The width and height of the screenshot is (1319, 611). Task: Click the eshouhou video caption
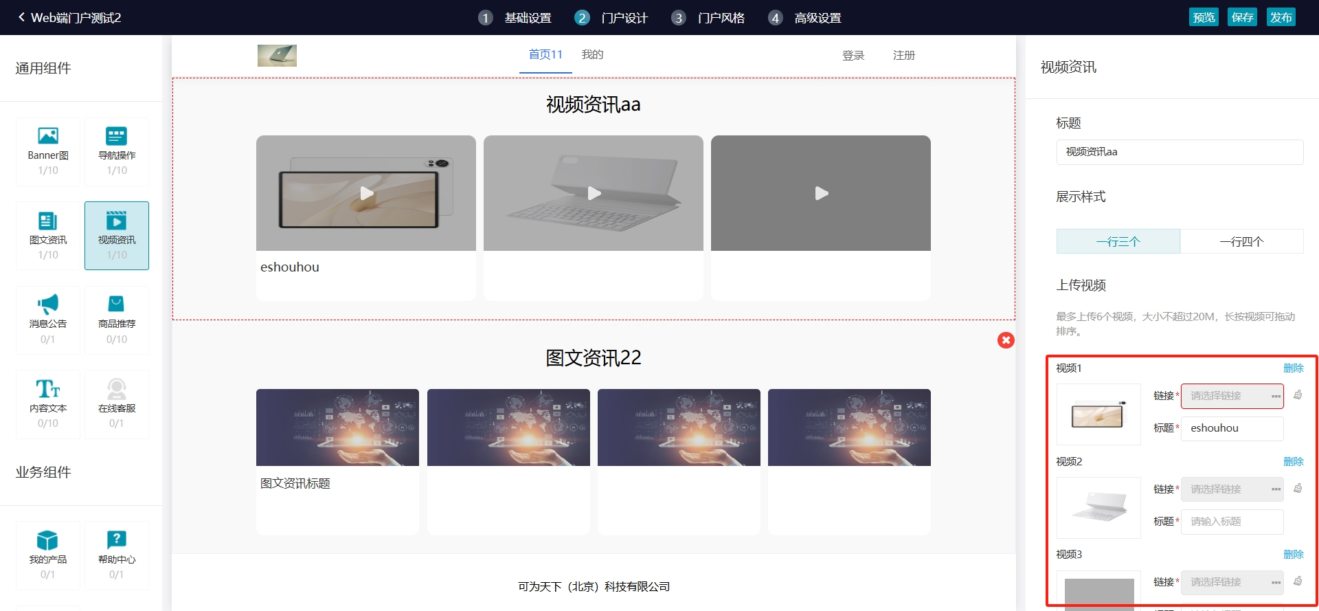290,267
